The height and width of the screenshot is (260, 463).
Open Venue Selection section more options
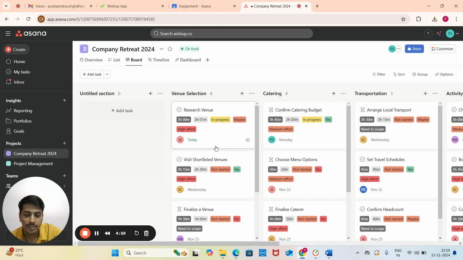click(x=252, y=94)
